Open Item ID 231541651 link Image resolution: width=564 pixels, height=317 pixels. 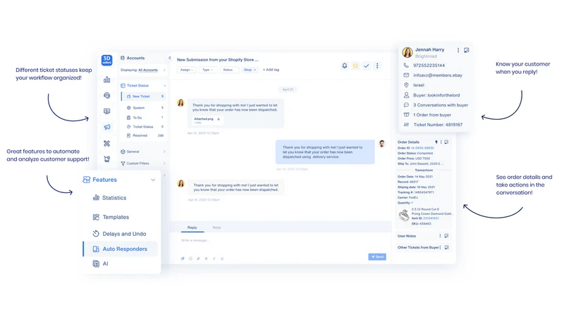coord(431,218)
